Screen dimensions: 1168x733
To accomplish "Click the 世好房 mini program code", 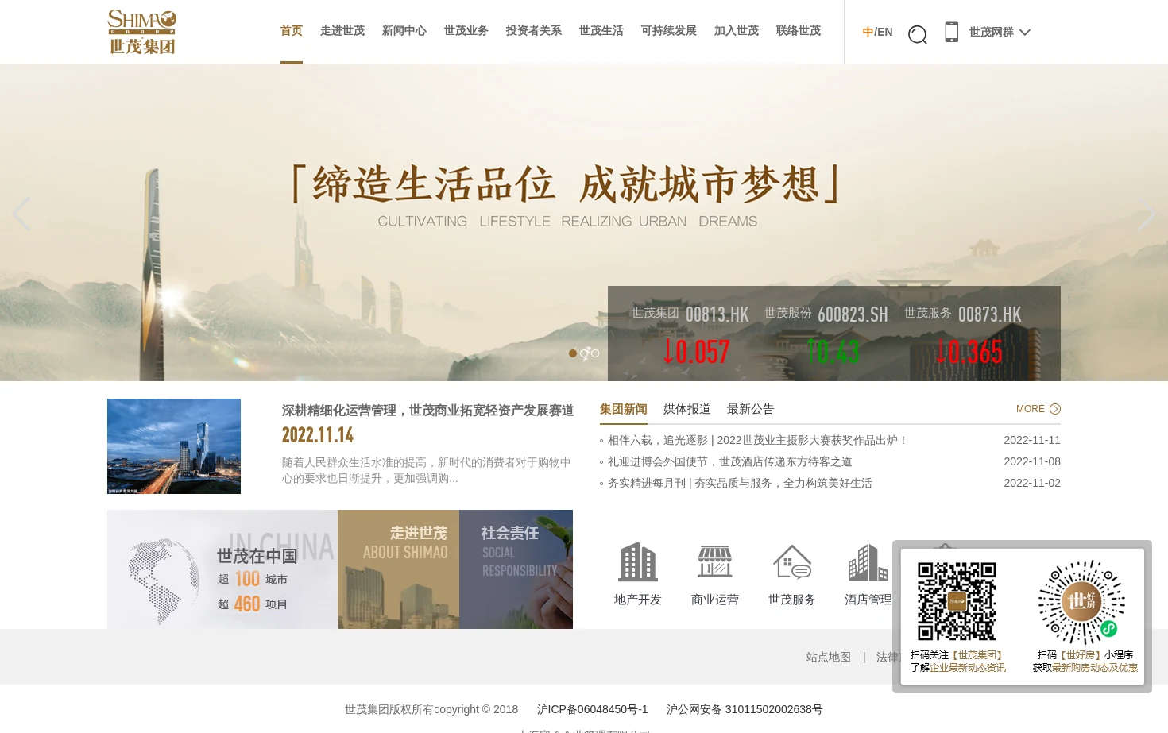I will 1081,601.
